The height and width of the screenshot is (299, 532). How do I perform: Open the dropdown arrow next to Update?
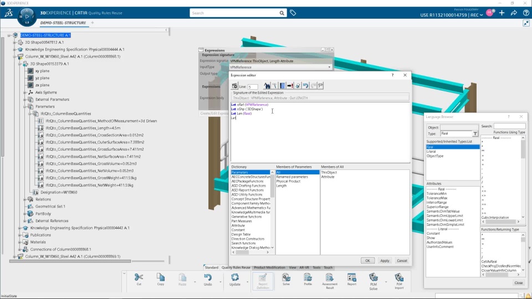(x=247, y=282)
